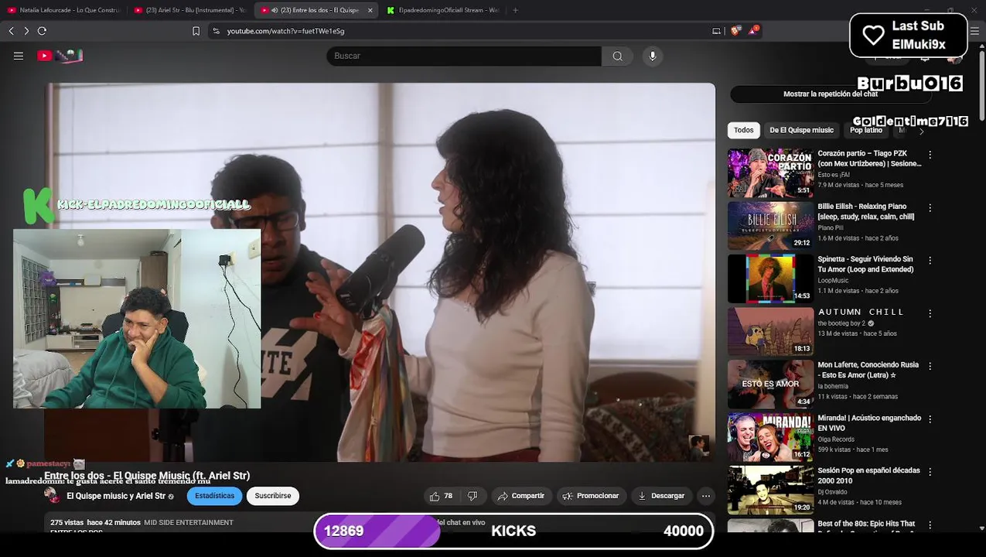Screen dimensions: 986x557
Task: Open the Miranda! 16:12 video thumbnail
Action: [x=770, y=437]
